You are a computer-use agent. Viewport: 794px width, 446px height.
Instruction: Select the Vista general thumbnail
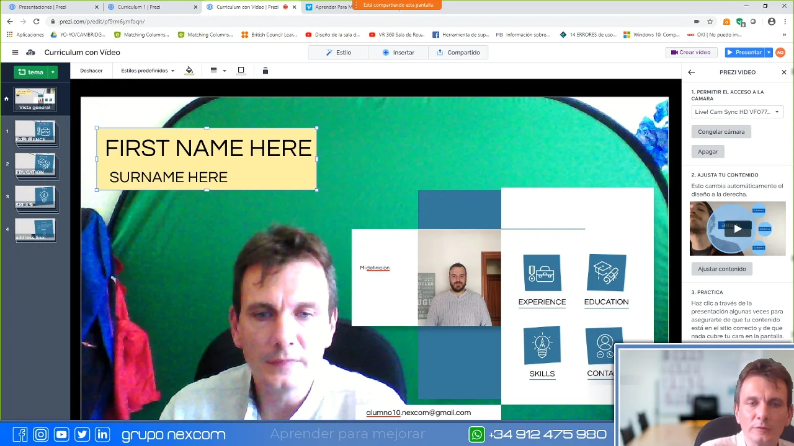tap(35, 100)
